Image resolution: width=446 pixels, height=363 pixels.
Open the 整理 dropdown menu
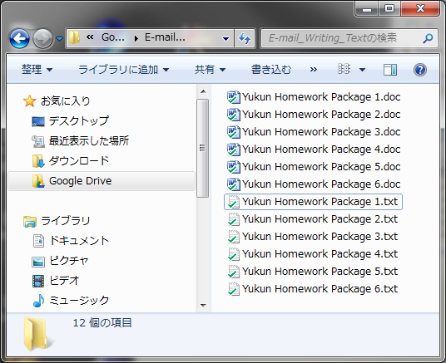[37, 70]
